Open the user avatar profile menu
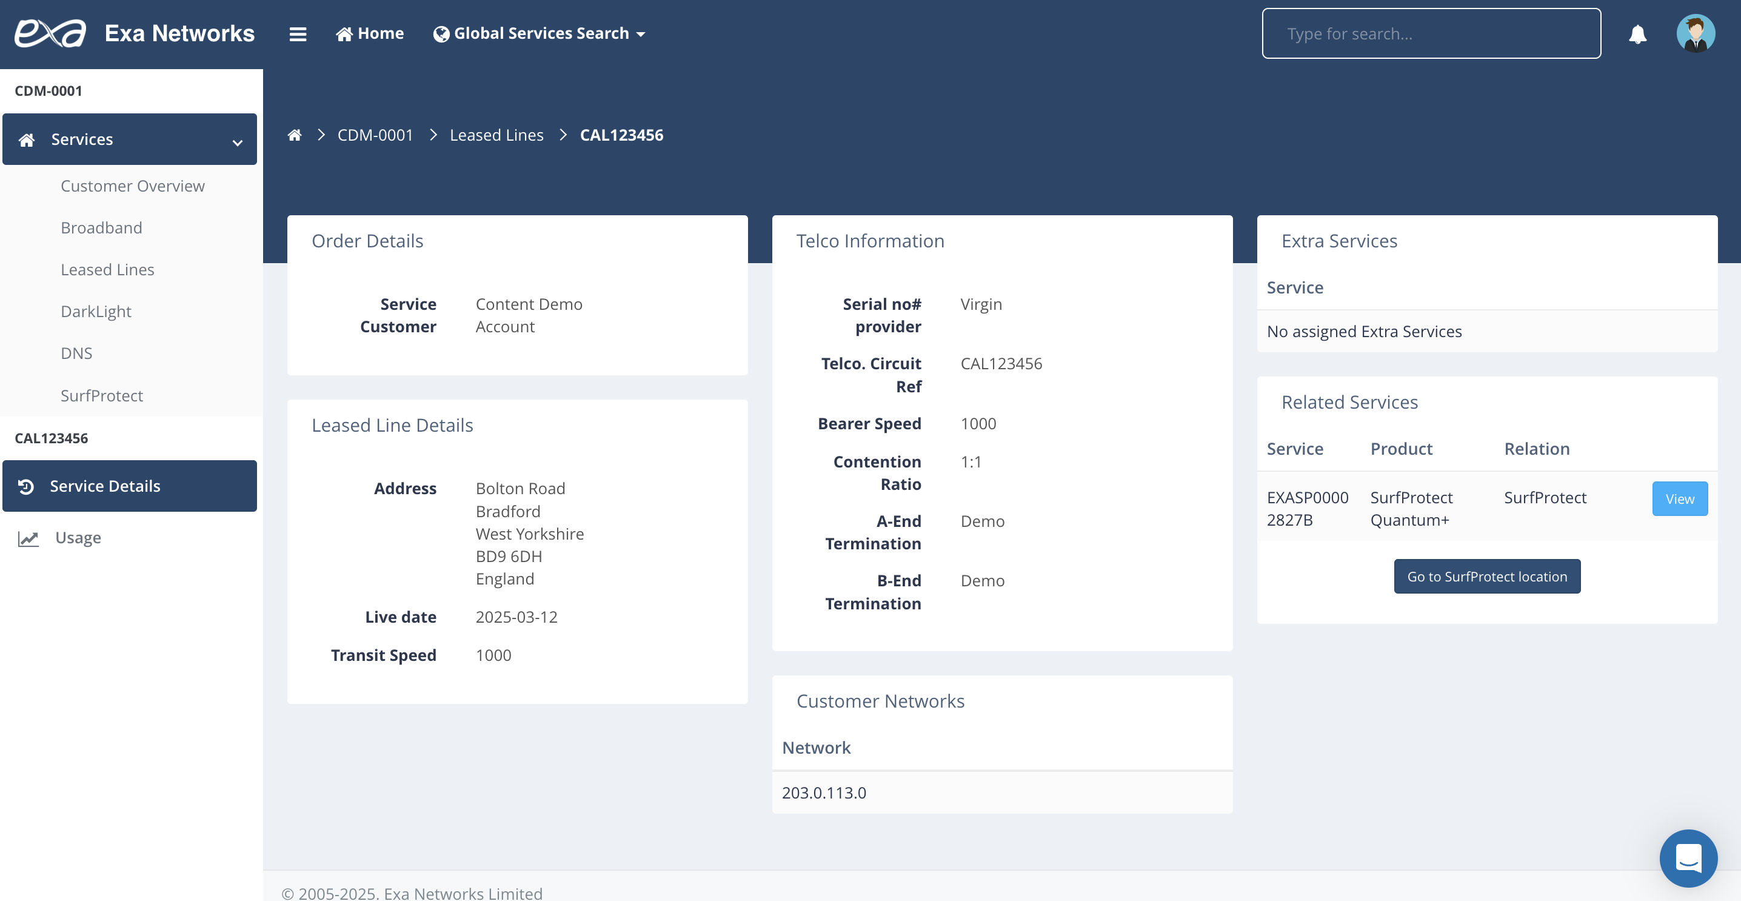This screenshot has height=901, width=1741. pos(1695,34)
